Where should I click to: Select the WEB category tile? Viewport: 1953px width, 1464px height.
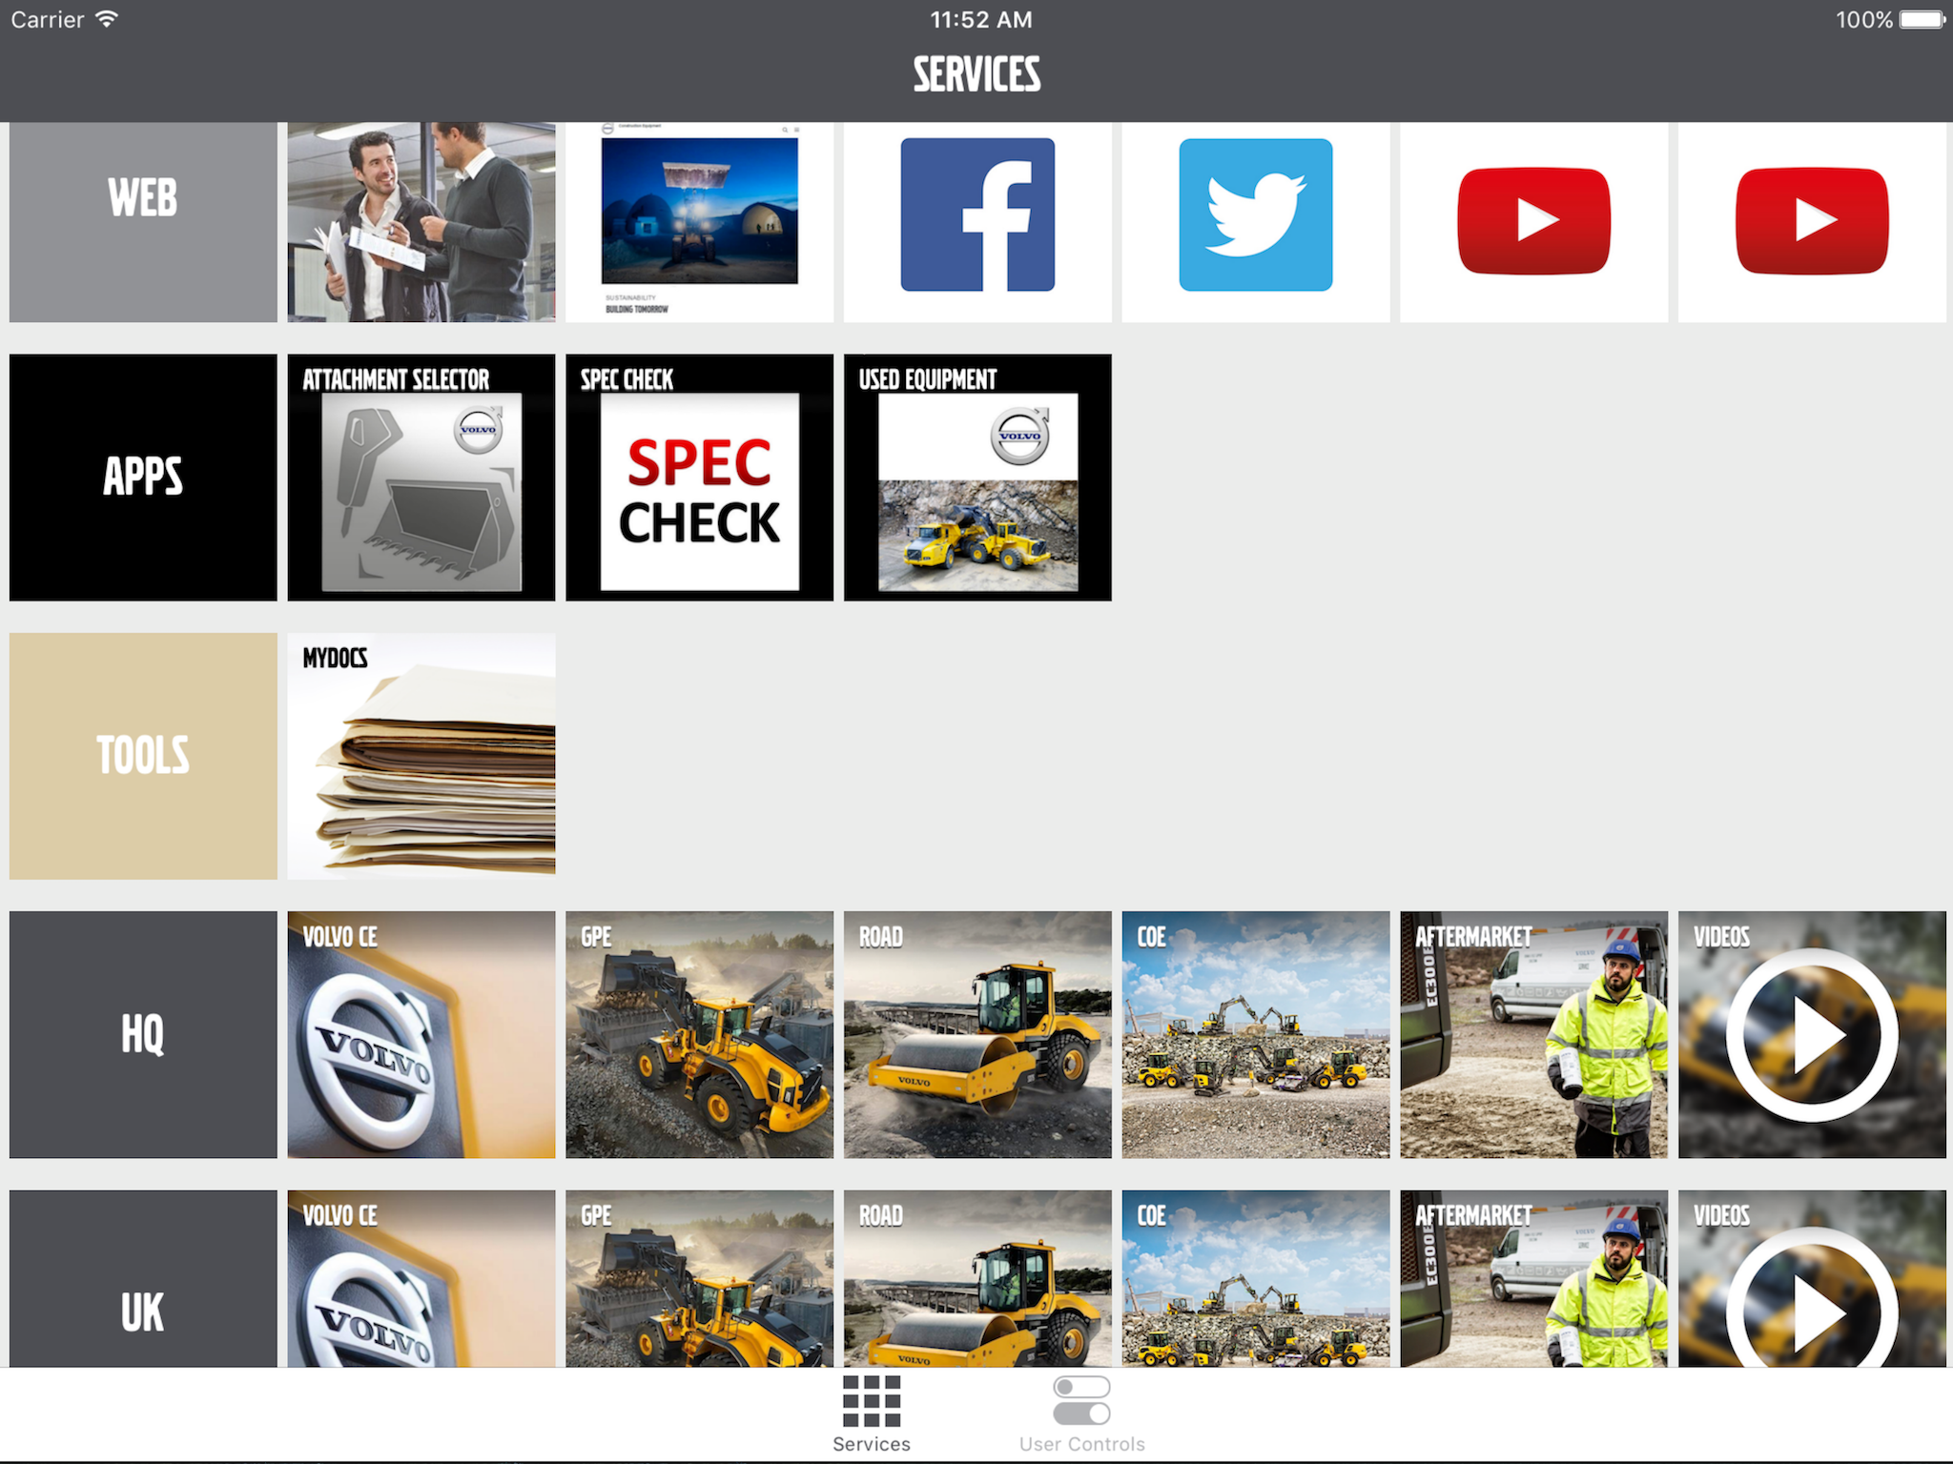pyautogui.click(x=143, y=222)
